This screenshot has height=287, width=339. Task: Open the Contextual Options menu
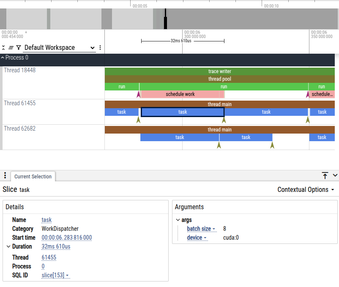(306, 190)
